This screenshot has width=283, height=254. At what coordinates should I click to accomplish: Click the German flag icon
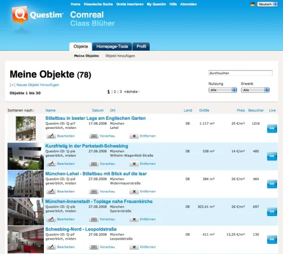point(253,4)
